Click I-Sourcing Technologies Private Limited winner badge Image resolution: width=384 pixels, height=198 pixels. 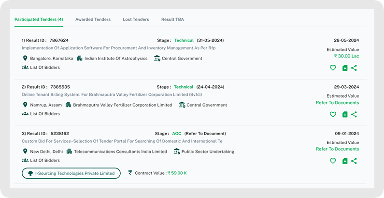pos(71,173)
